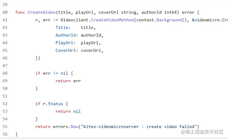
Task: Click the 'nil' keyword on line 48
Action: [64, 73]
